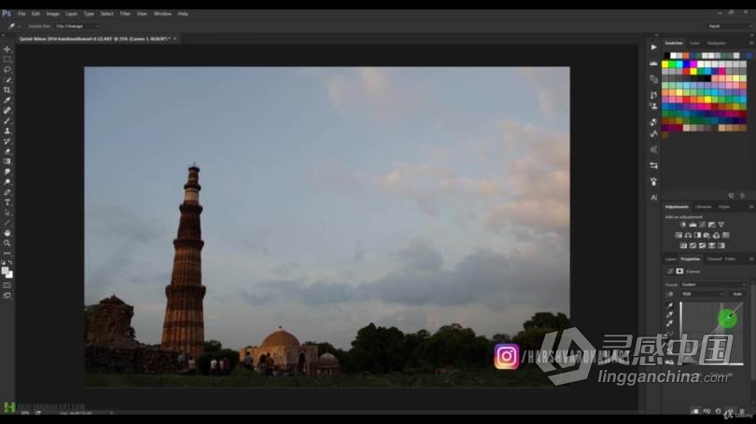The width and height of the screenshot is (756, 424).
Task: Create a new swatch button
Action: point(732,196)
